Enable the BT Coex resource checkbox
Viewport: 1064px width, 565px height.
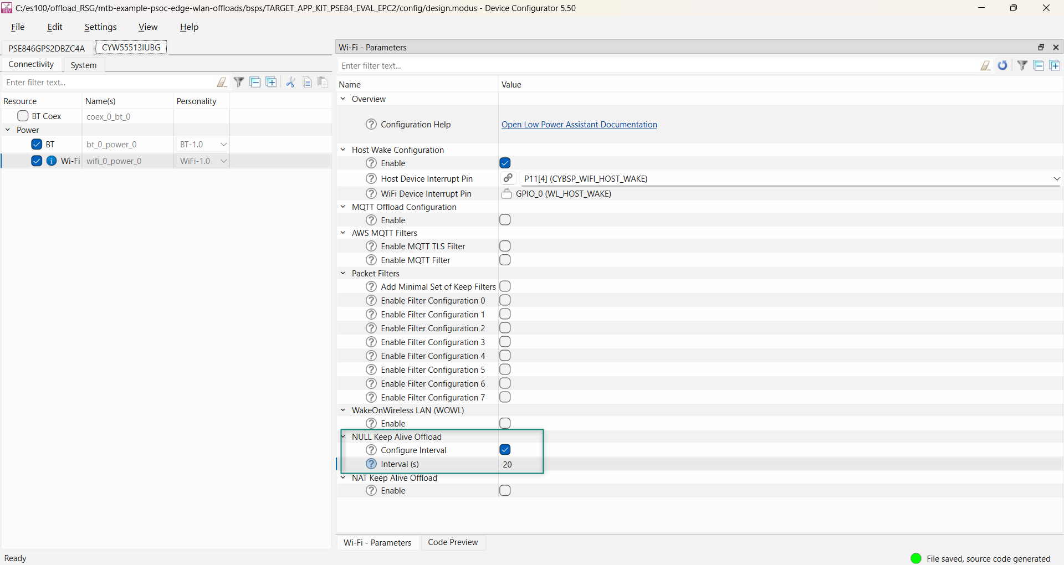[23, 116]
